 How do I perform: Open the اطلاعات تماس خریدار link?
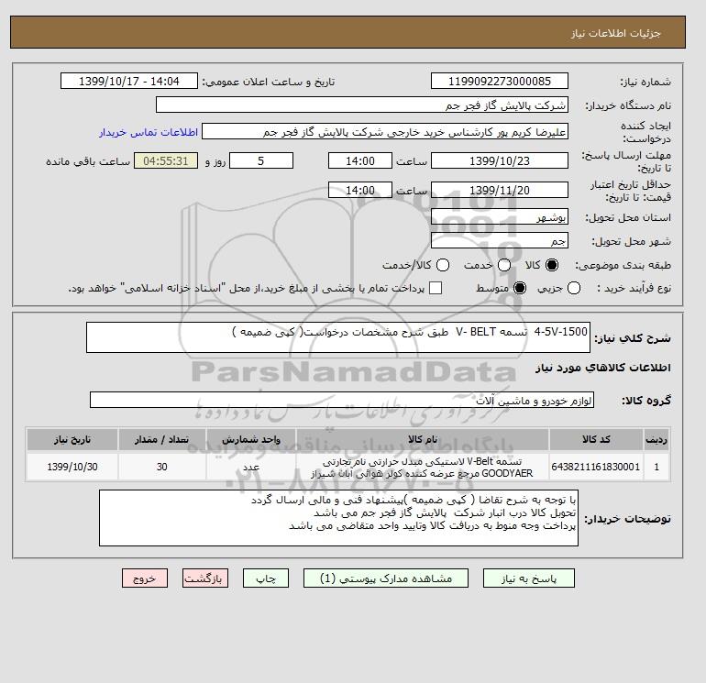pos(149,132)
